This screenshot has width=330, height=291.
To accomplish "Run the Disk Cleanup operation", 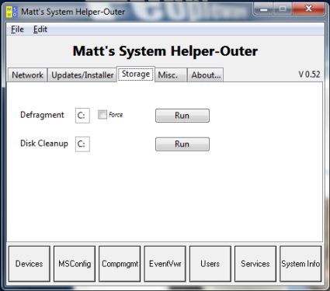I will tap(182, 144).
